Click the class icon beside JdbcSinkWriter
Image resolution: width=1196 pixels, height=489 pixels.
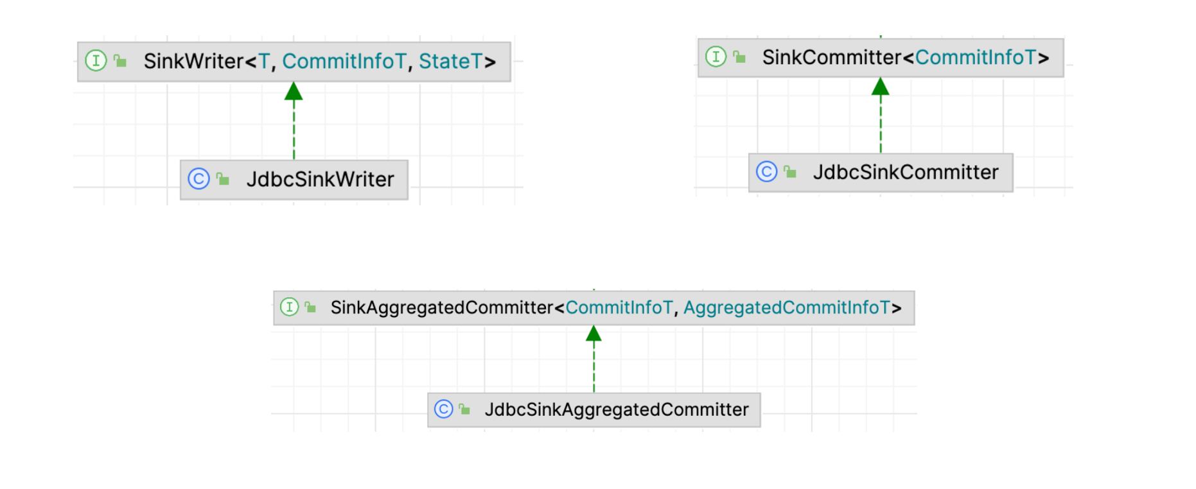[x=198, y=178]
